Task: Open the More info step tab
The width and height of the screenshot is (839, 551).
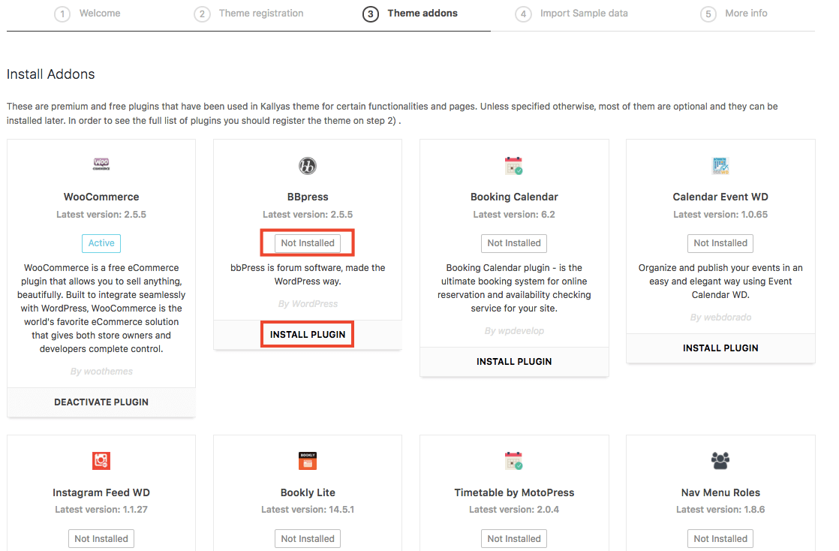Action: point(734,14)
